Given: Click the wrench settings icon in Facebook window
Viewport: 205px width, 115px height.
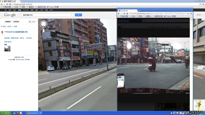Looking at the screenshot, I should point(191,13).
